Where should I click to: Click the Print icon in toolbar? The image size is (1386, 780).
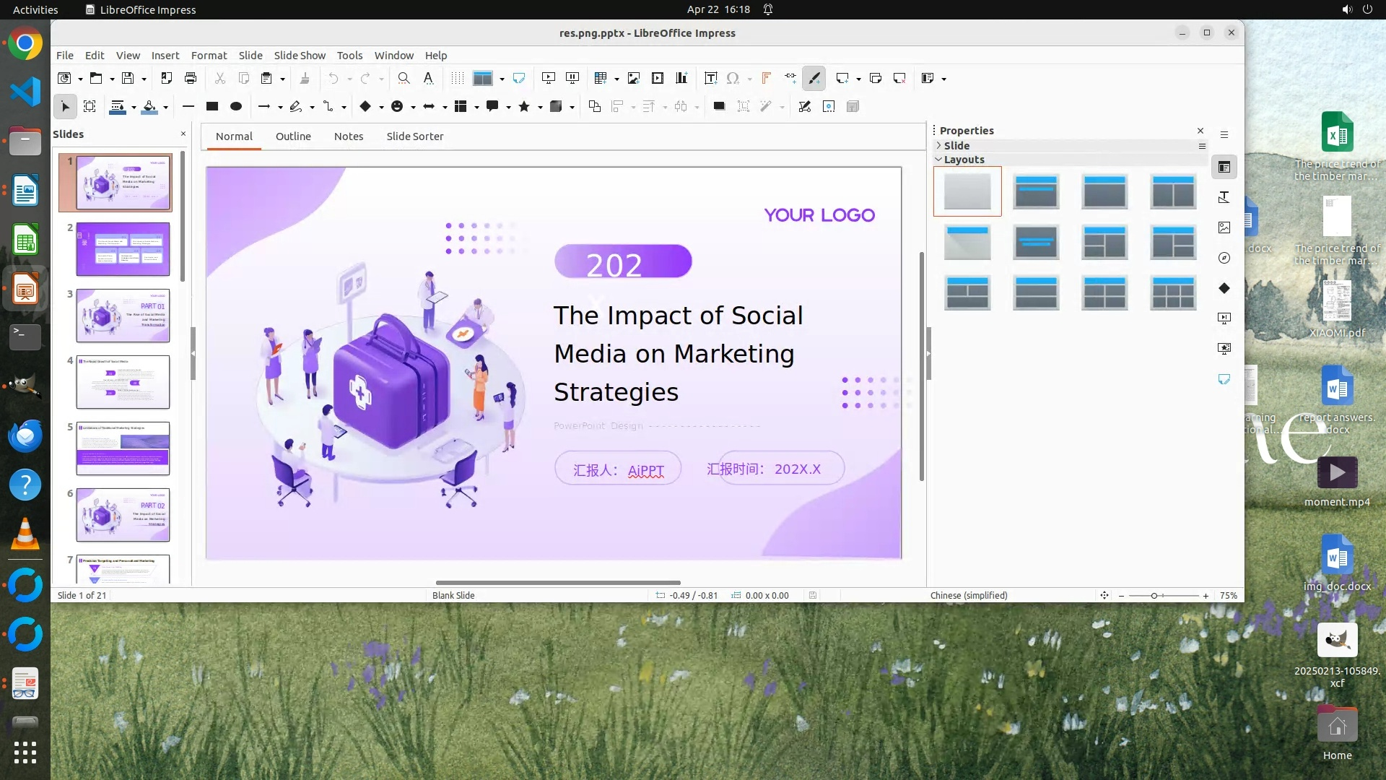[191, 78]
